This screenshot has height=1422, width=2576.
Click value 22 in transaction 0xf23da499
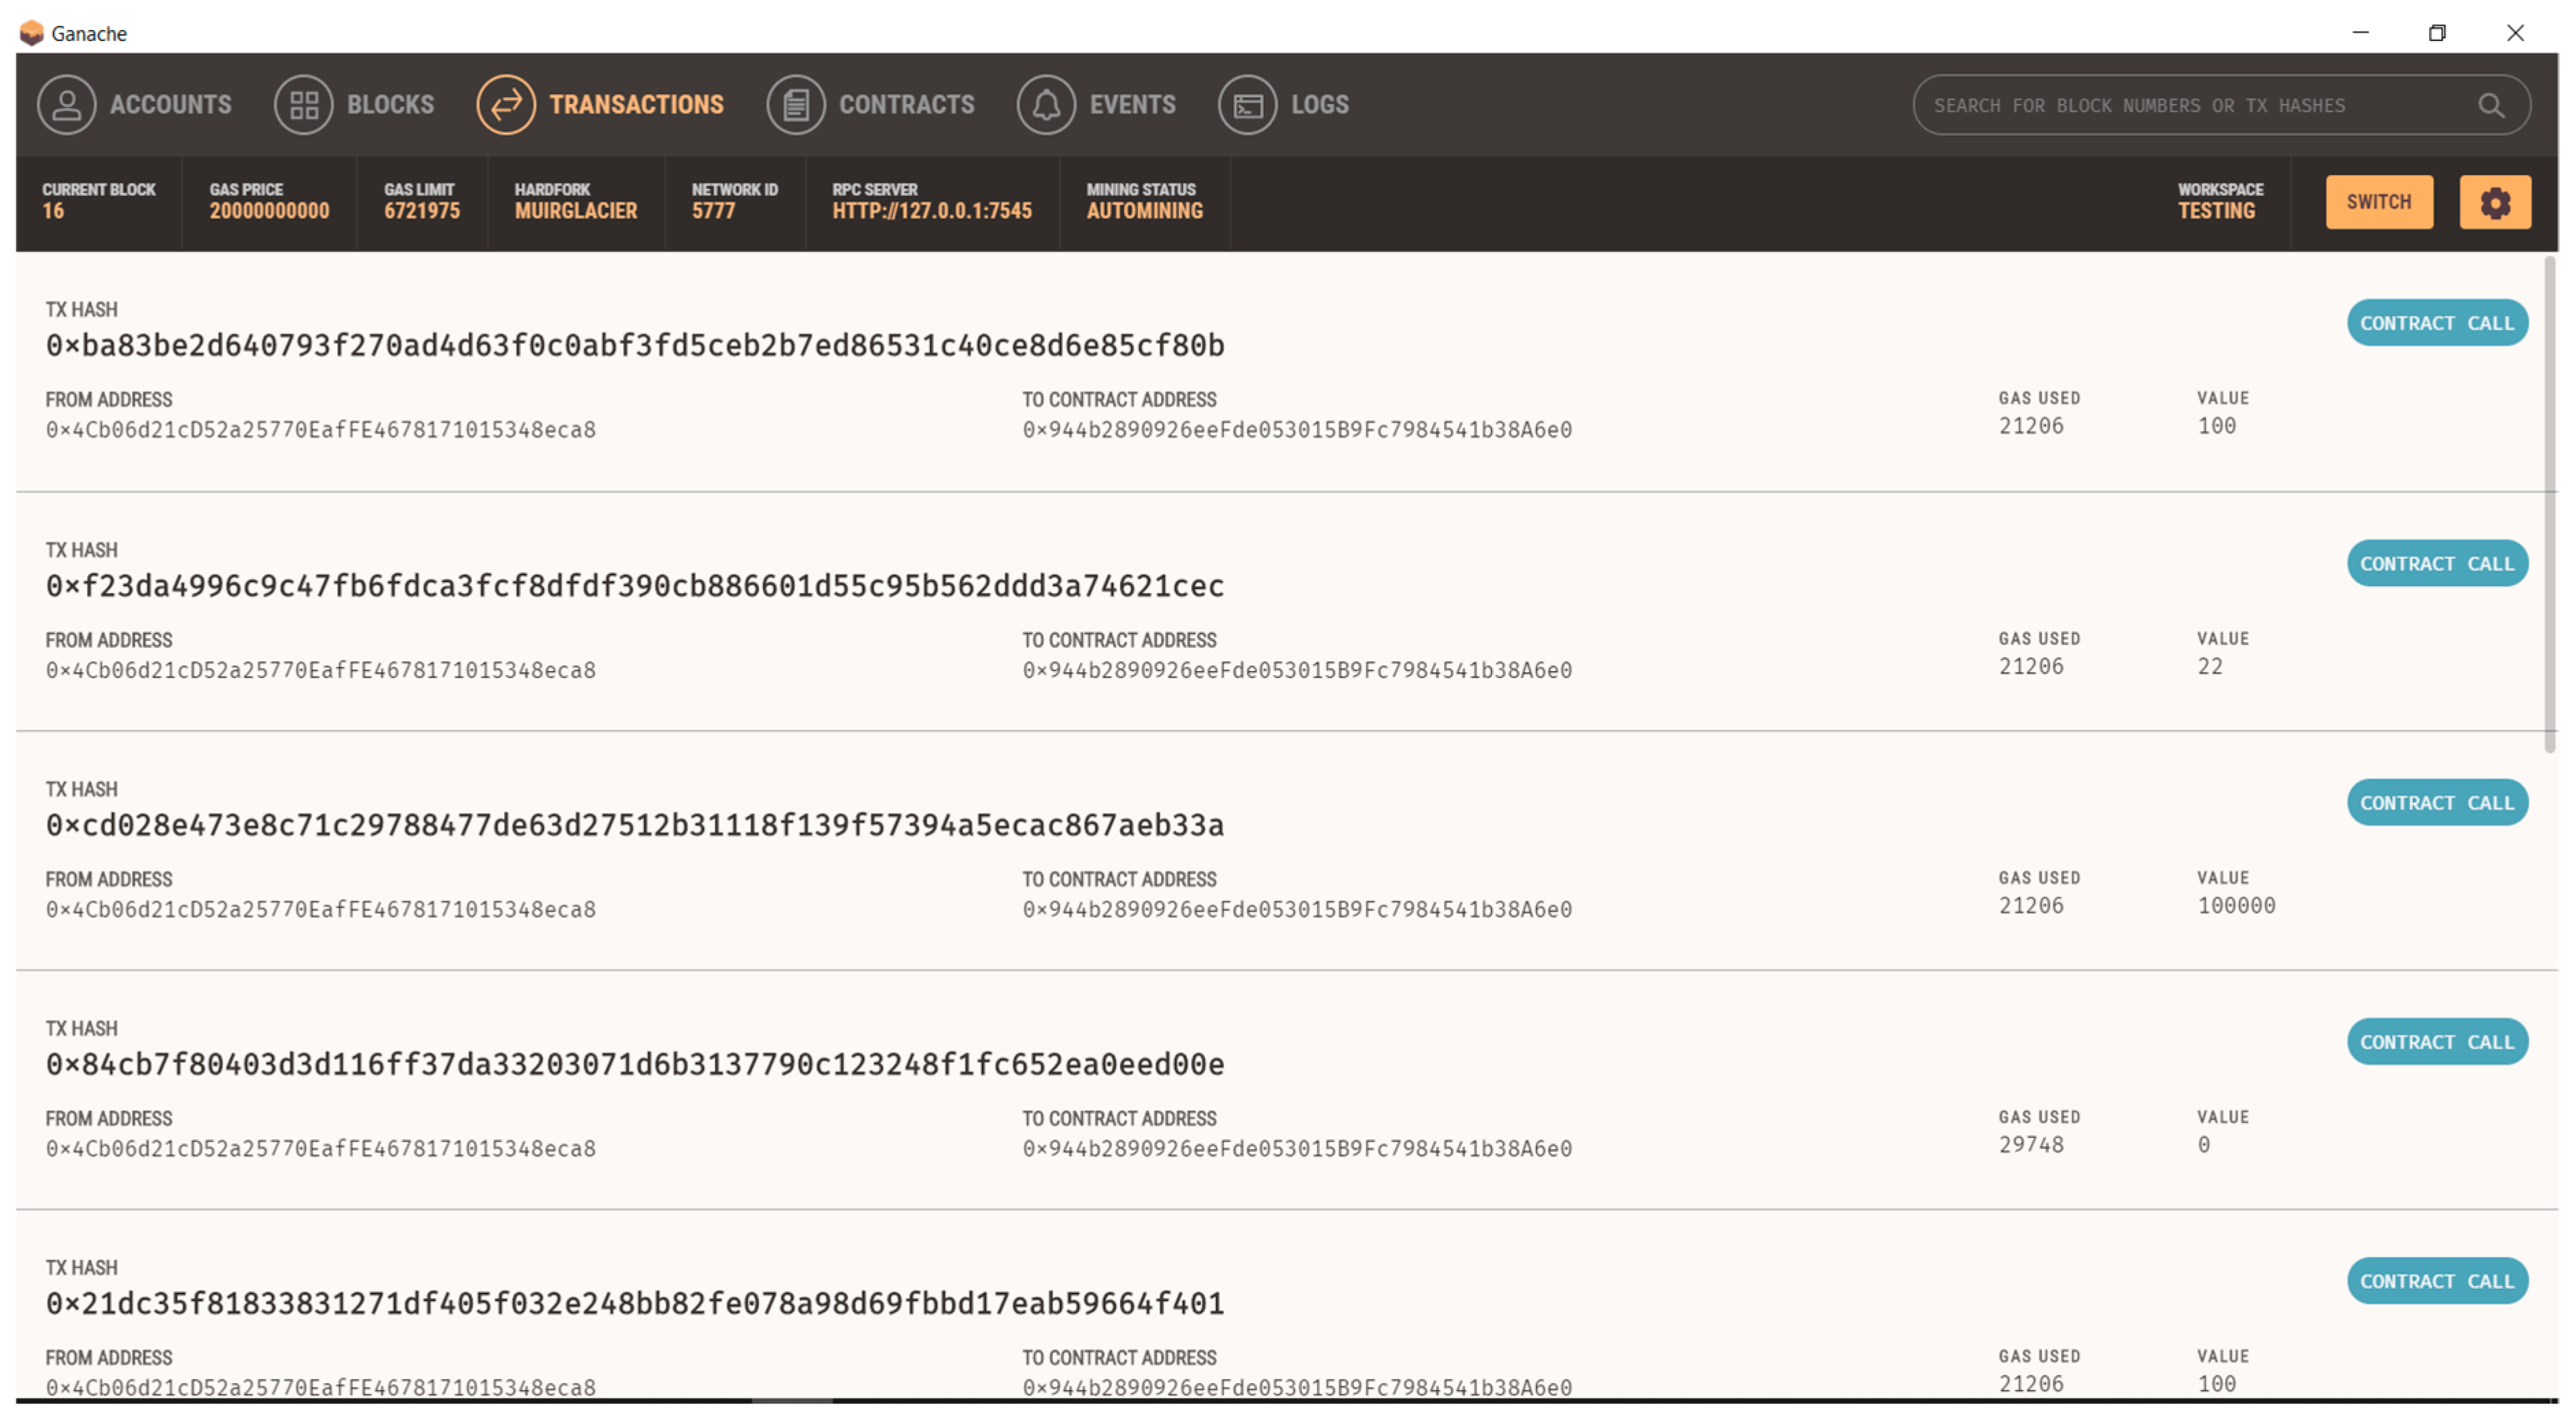tap(2210, 666)
